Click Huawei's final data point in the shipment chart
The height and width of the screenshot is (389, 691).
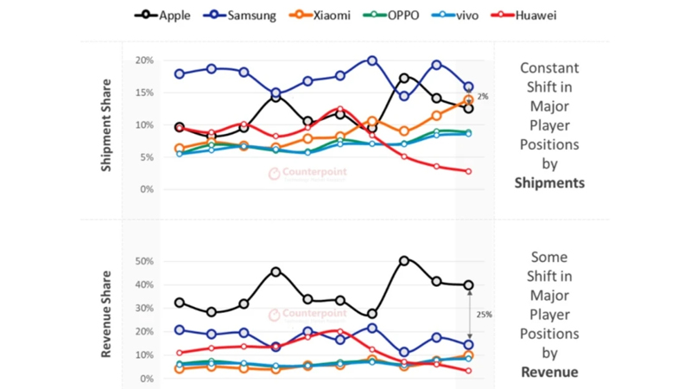coord(468,171)
